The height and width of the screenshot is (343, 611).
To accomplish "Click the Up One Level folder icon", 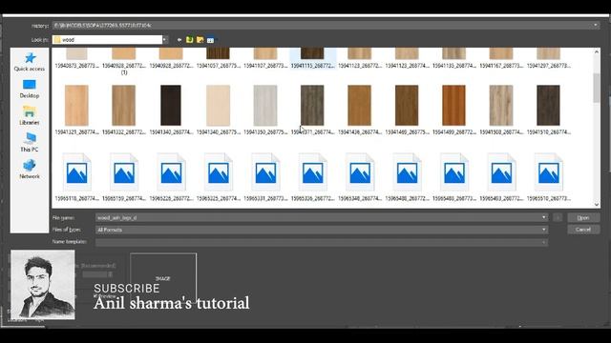I will click(190, 40).
